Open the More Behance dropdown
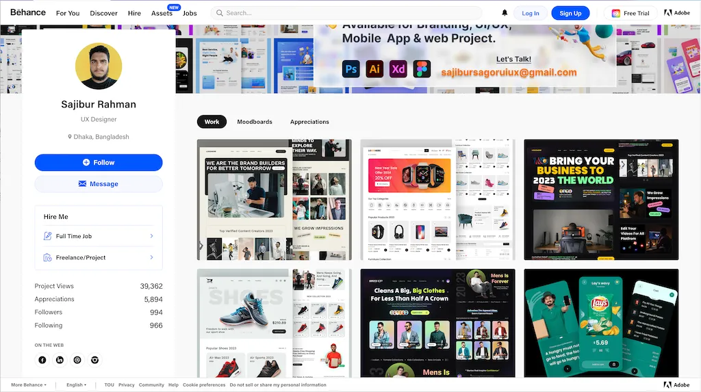 point(29,385)
